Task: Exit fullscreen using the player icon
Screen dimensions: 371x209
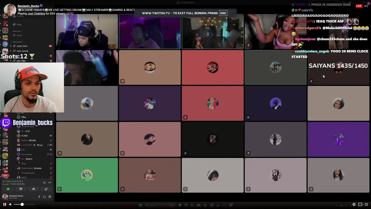Action: tap(366, 204)
